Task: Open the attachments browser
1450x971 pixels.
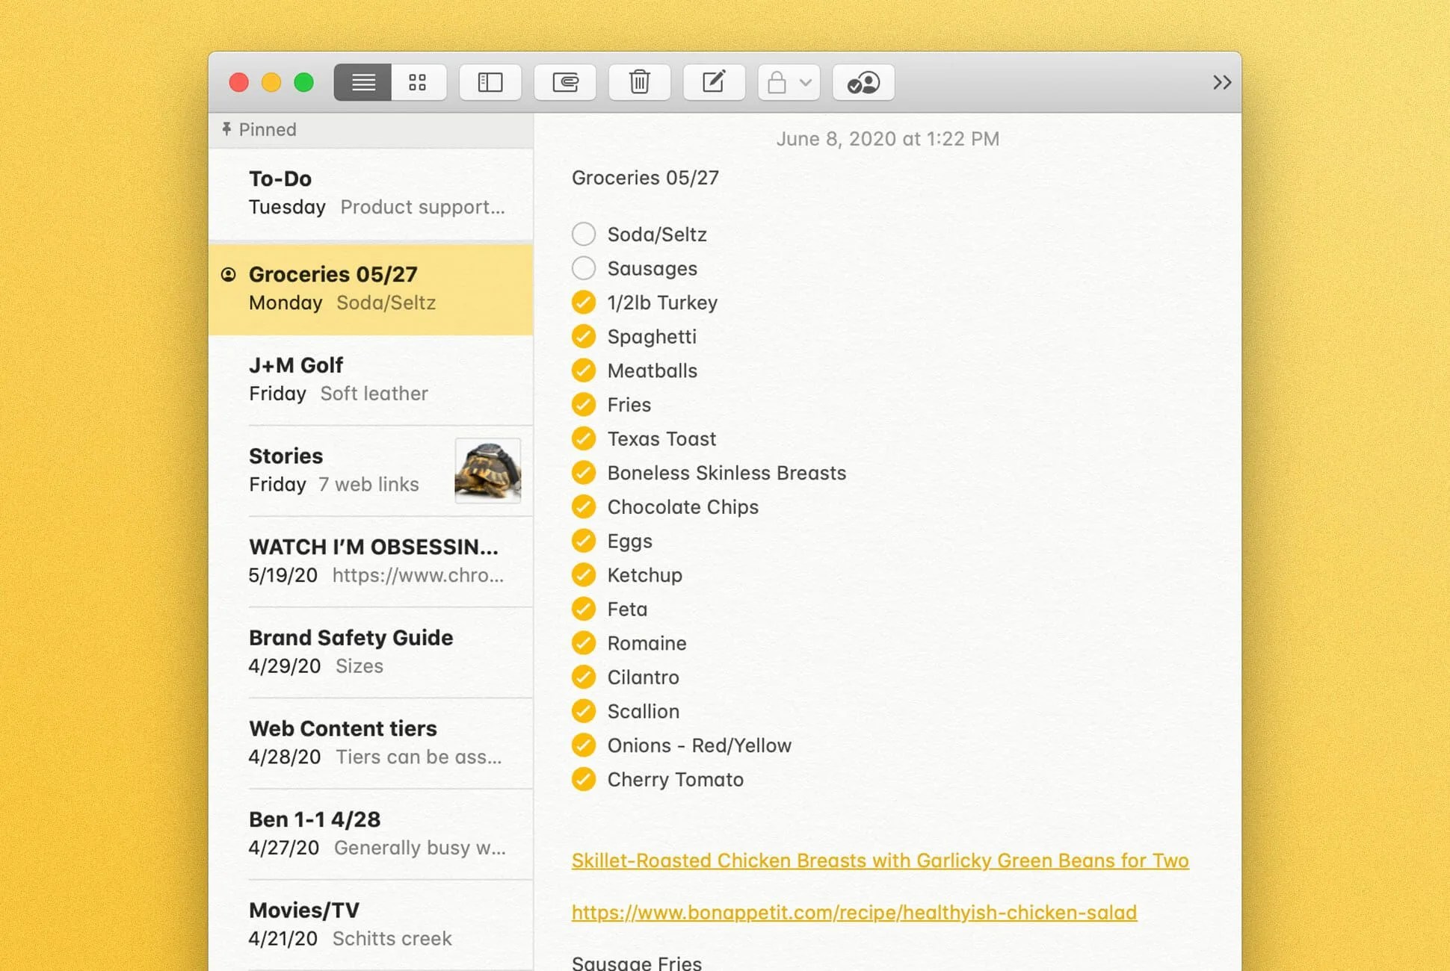Action: pos(565,82)
